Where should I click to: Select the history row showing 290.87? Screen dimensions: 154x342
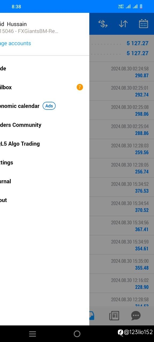(122, 72)
